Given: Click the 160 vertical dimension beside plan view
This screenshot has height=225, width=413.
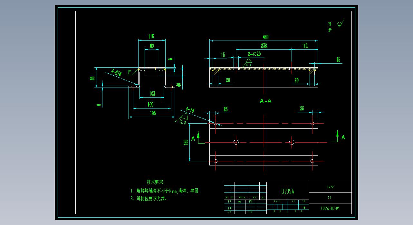Looking at the screenshot, I should coord(186,142).
